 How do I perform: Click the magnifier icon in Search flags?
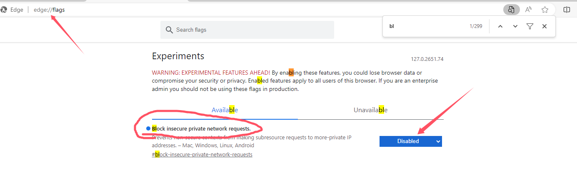coord(169,30)
